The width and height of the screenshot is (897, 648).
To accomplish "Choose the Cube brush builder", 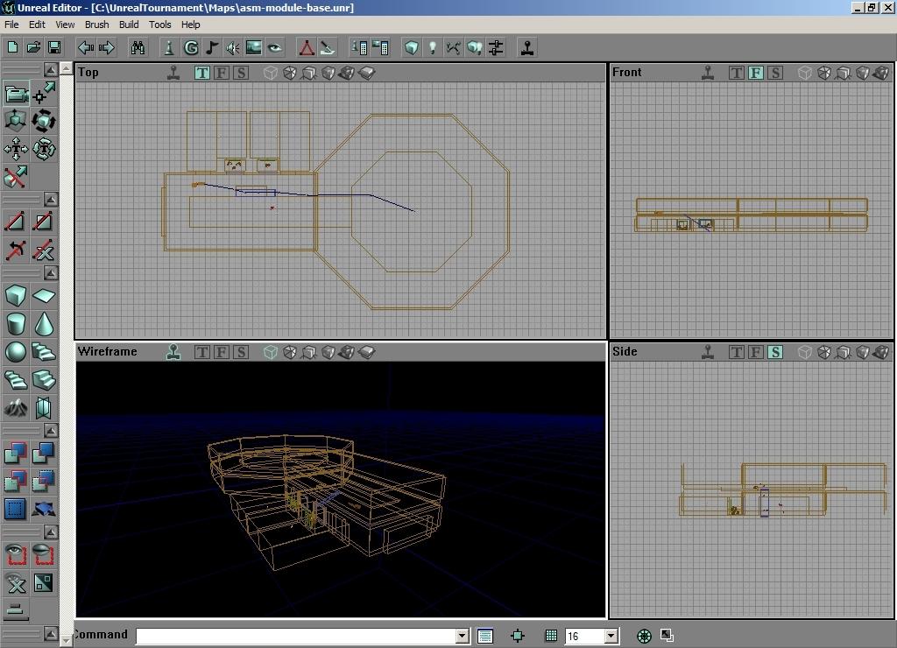I will (16, 296).
